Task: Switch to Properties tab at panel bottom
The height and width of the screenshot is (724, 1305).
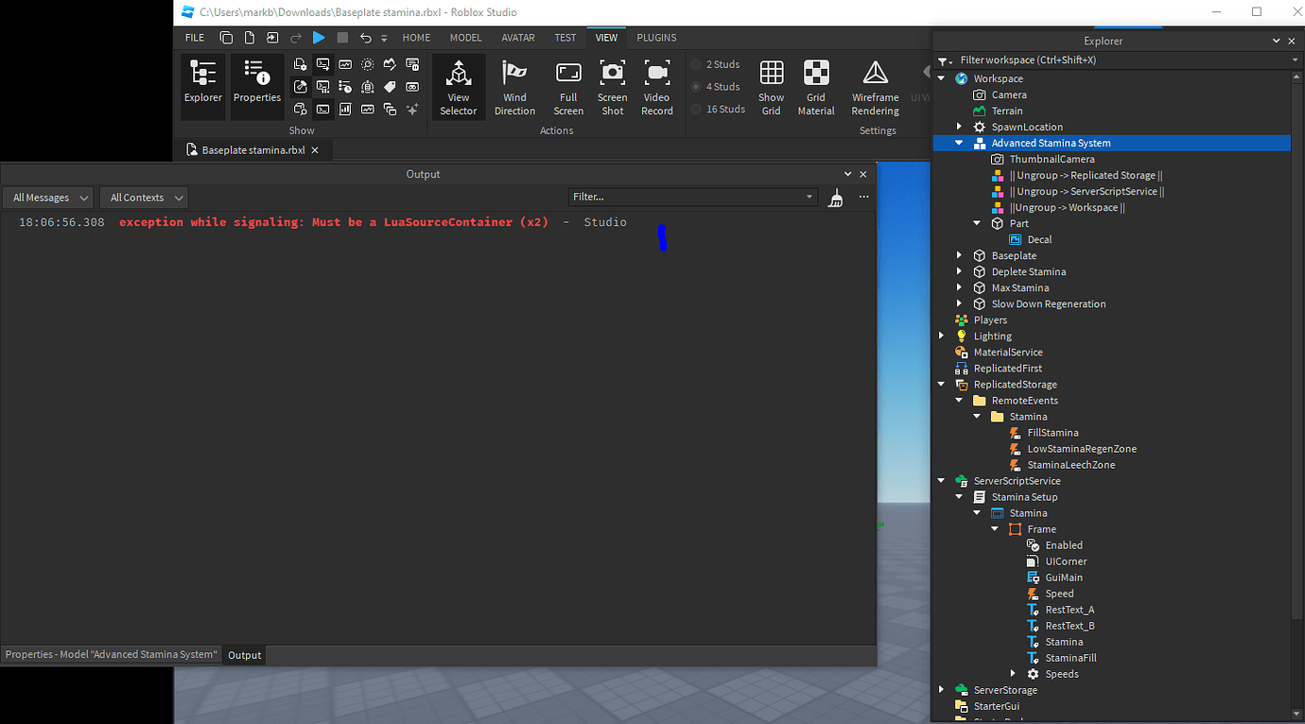Action: pos(112,654)
